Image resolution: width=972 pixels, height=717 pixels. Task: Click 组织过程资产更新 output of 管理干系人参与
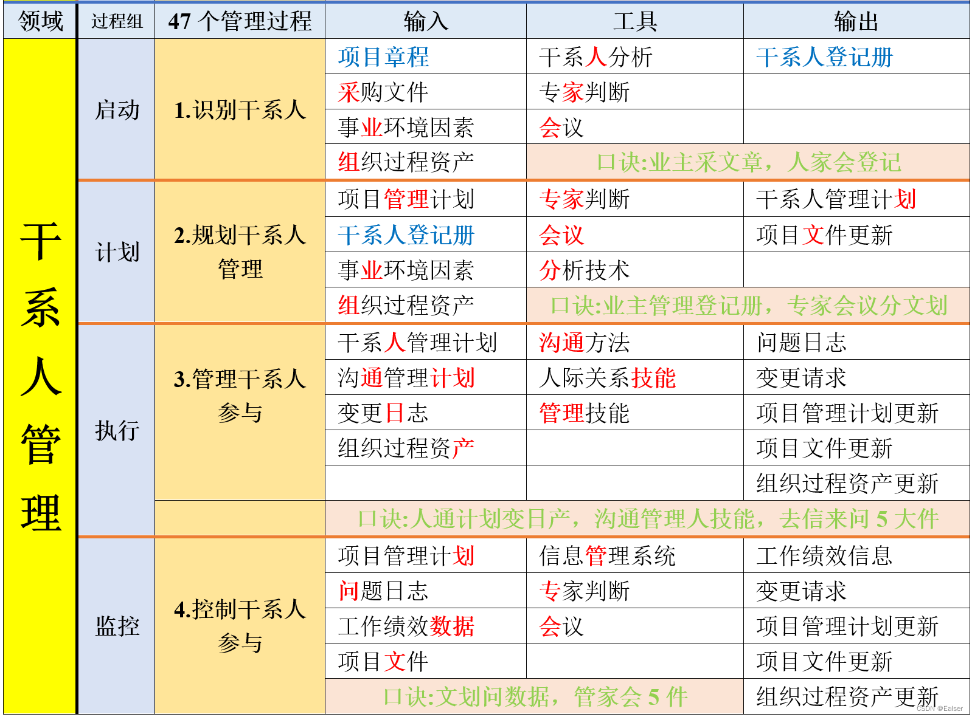(x=856, y=483)
